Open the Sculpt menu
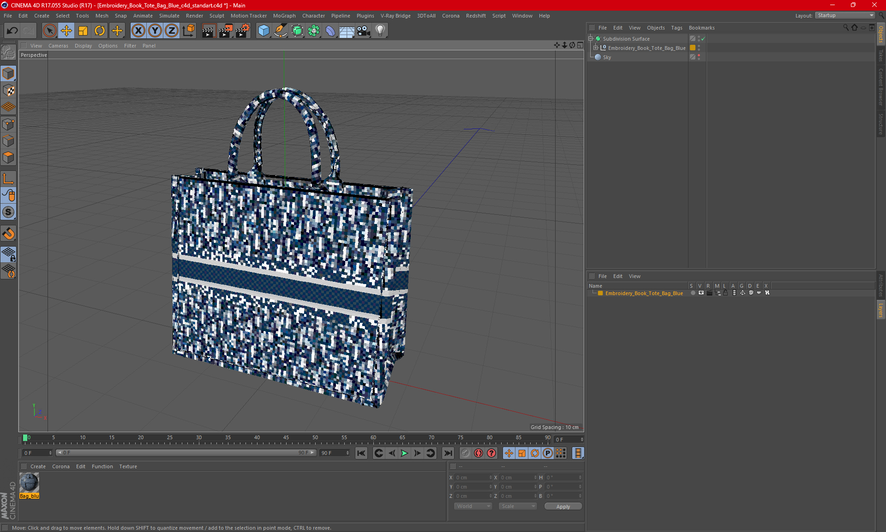This screenshot has width=886, height=532. (x=216, y=16)
